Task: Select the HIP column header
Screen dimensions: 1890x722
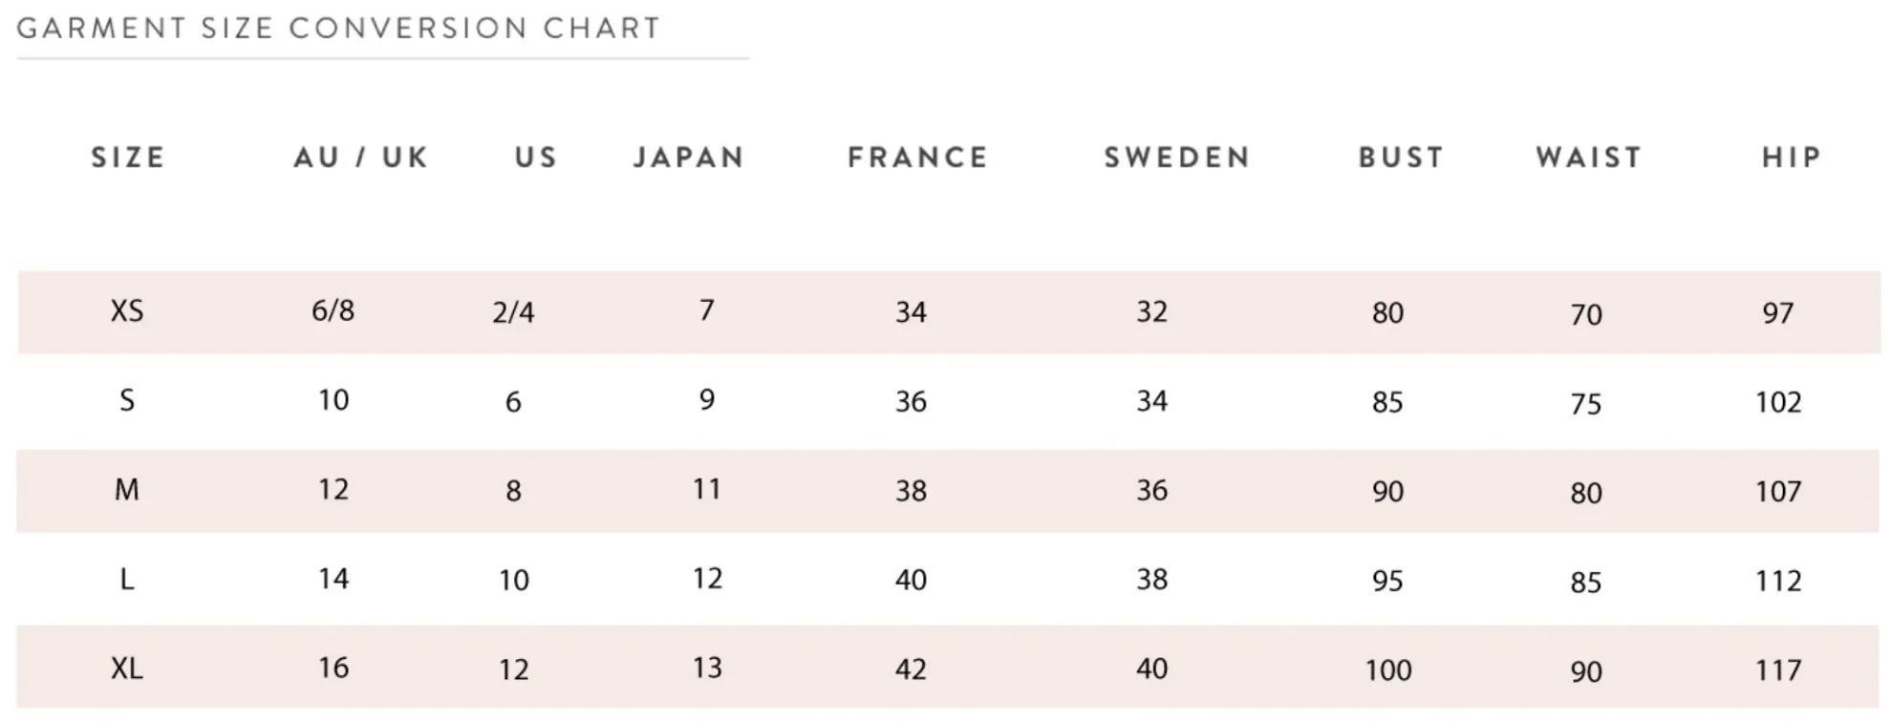Action: 1793,158
